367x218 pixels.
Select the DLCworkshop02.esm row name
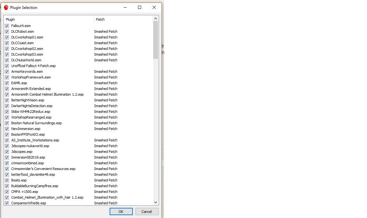27,49
